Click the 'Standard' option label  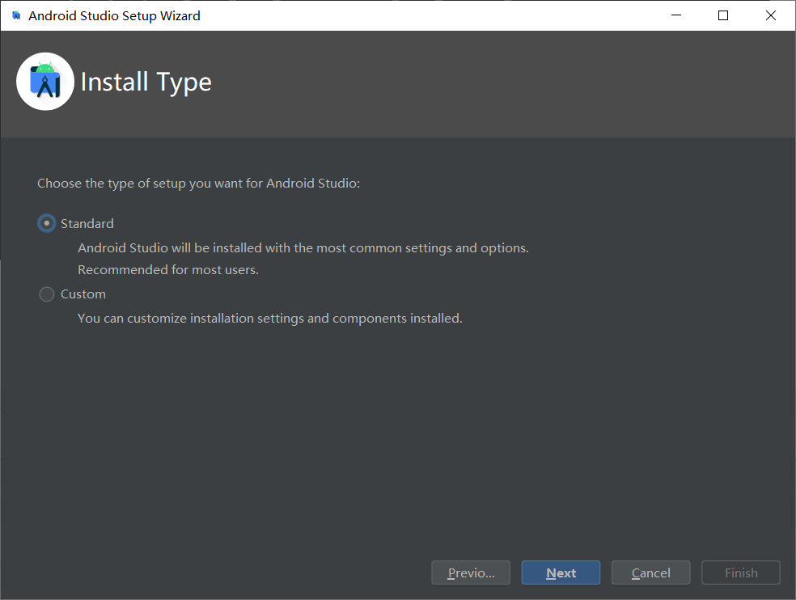pyautogui.click(x=87, y=223)
